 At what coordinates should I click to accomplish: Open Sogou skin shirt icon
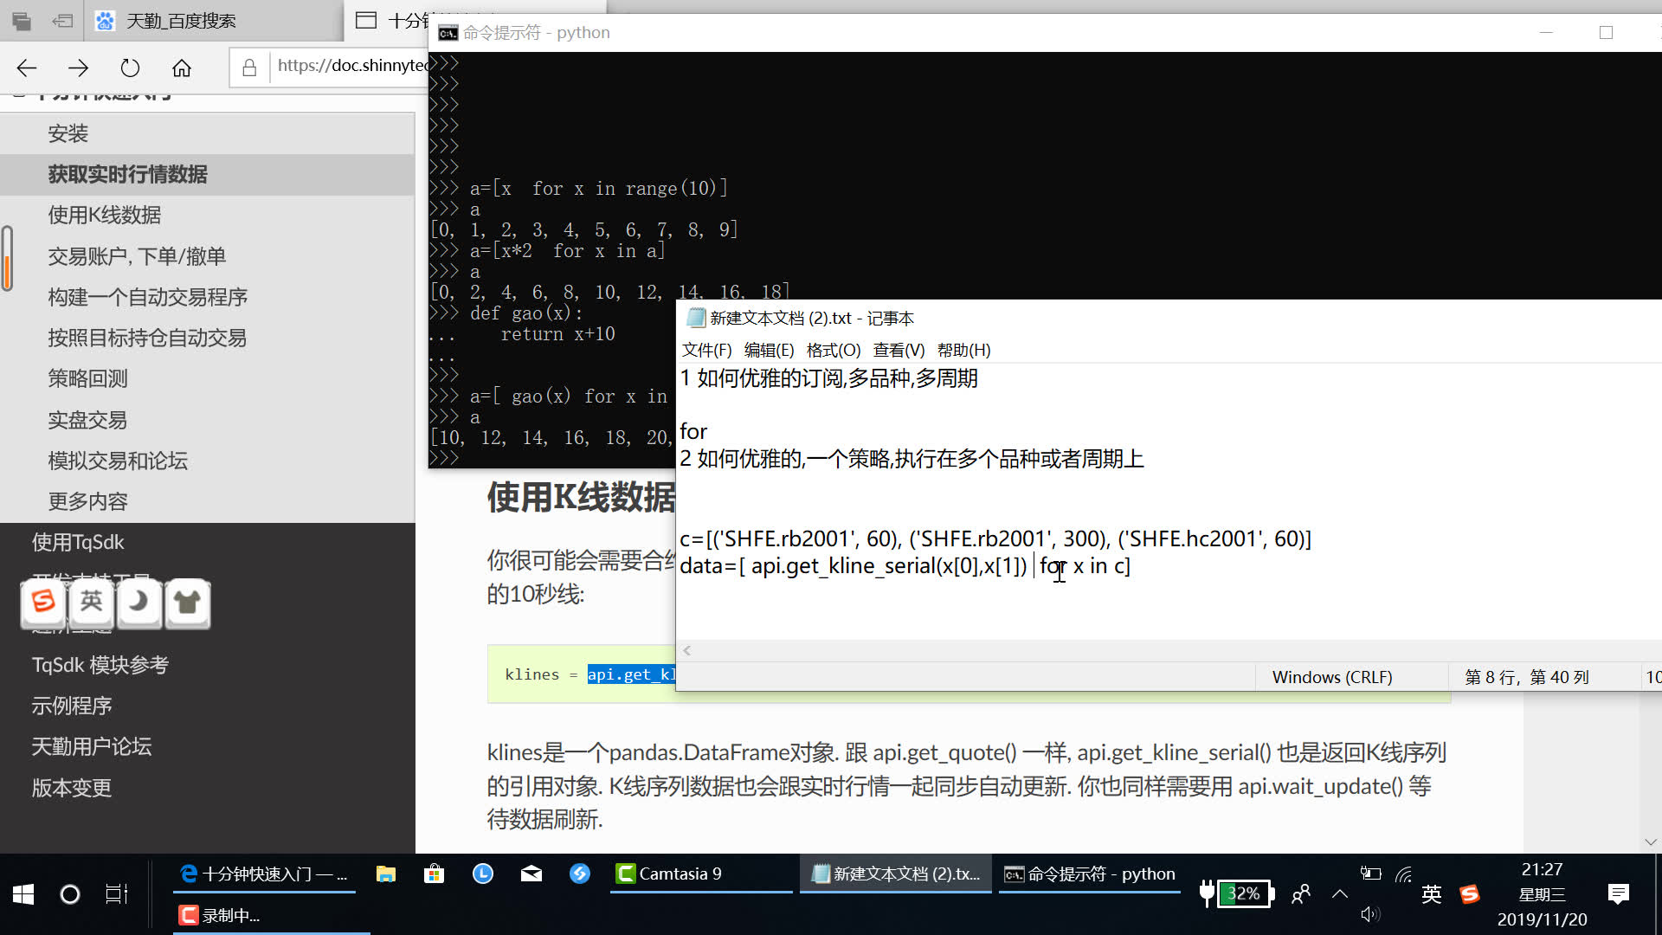coord(187,602)
